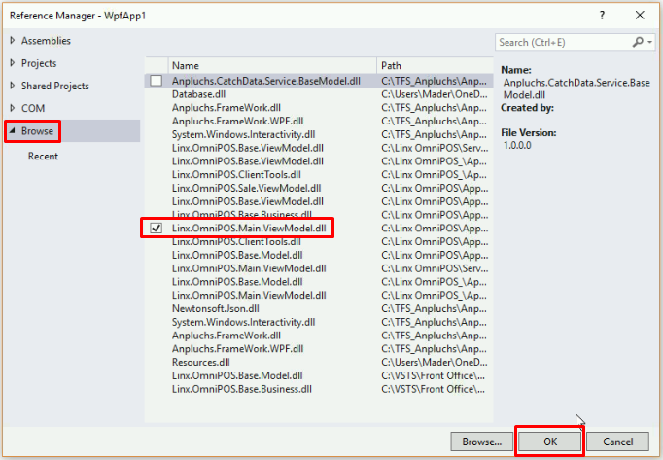Close the Reference Manager window

coord(640,16)
